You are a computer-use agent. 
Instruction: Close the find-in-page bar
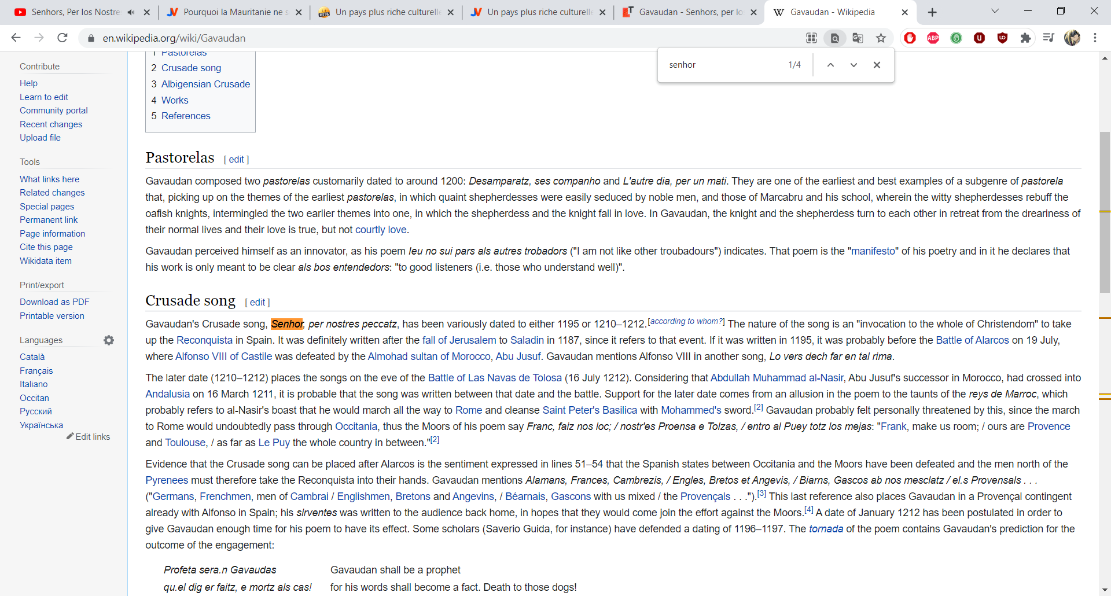click(x=877, y=65)
